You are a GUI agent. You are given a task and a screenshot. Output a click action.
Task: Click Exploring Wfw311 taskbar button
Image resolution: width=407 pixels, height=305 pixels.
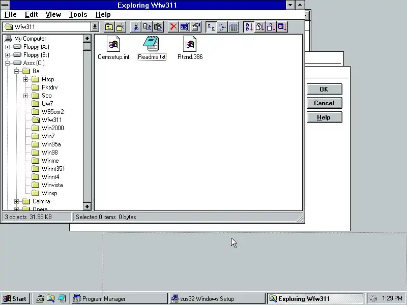tap(315, 299)
